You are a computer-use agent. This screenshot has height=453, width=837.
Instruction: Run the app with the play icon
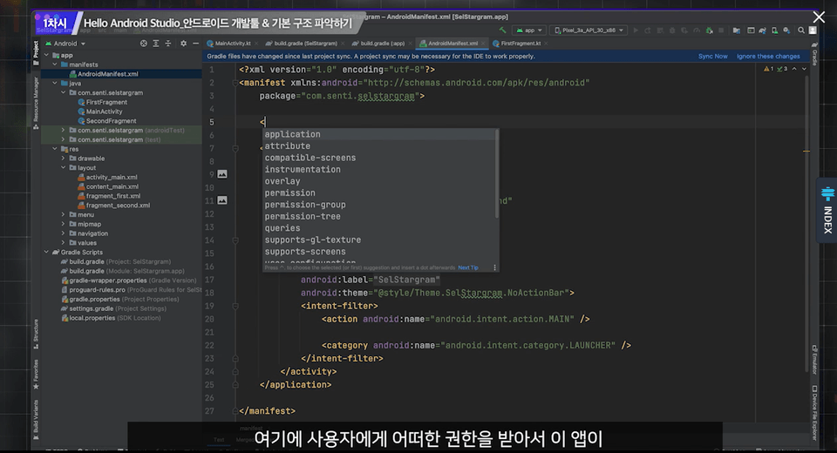tap(636, 30)
